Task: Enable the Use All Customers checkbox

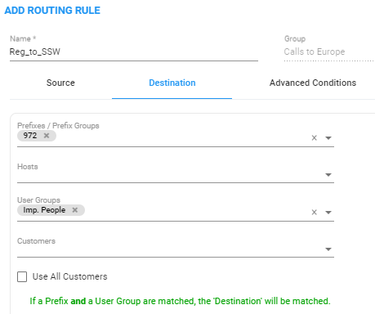Action: pos(22,276)
